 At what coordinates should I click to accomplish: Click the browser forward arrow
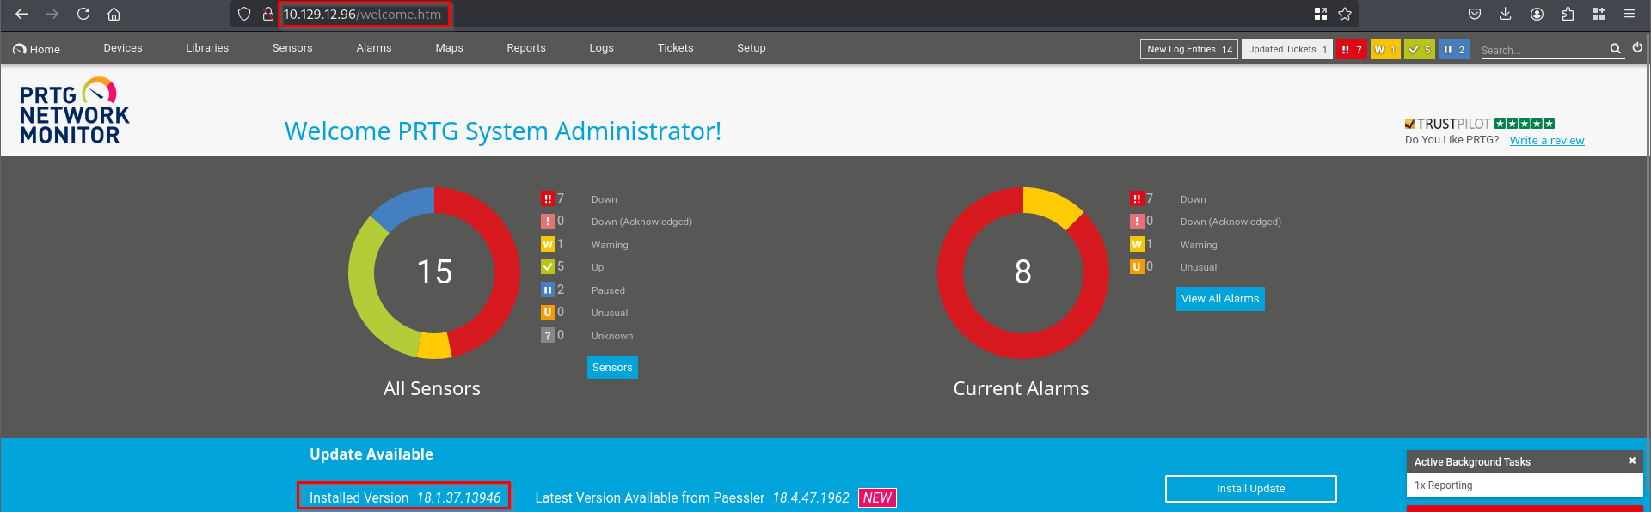pos(52,14)
